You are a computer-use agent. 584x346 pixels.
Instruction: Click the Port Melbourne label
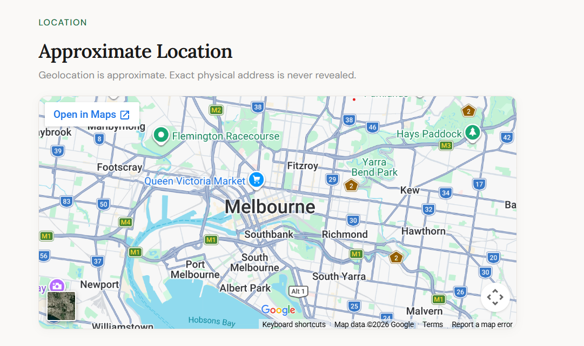pos(195,270)
